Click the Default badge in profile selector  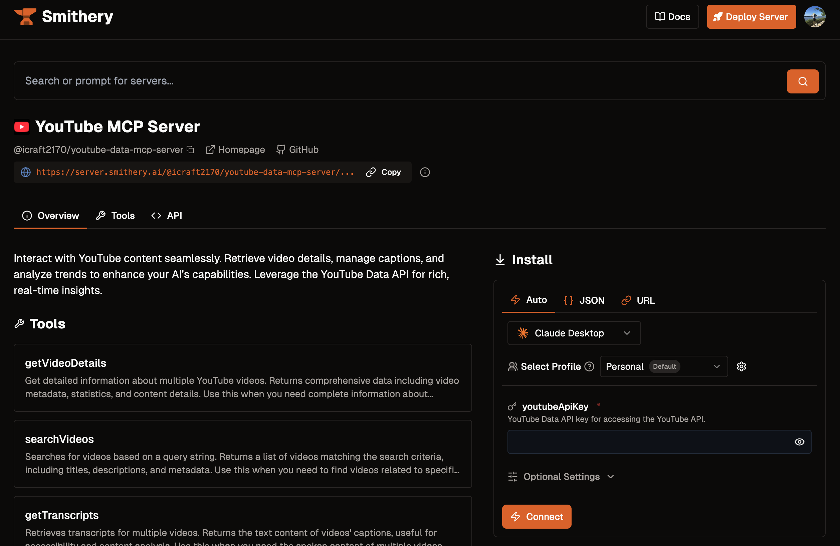coord(664,366)
